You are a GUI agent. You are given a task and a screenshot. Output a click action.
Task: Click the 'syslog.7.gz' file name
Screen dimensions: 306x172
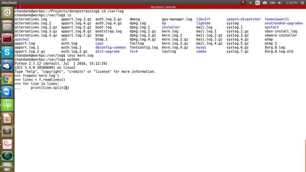(x=238, y=52)
